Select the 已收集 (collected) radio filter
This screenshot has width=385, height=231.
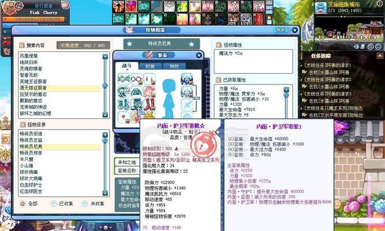tap(54, 203)
